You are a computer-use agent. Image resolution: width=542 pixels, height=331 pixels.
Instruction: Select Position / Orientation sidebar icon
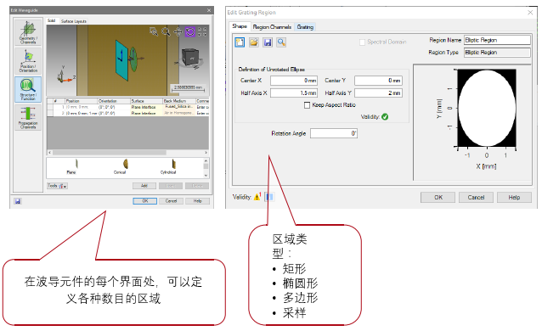[x=28, y=61]
